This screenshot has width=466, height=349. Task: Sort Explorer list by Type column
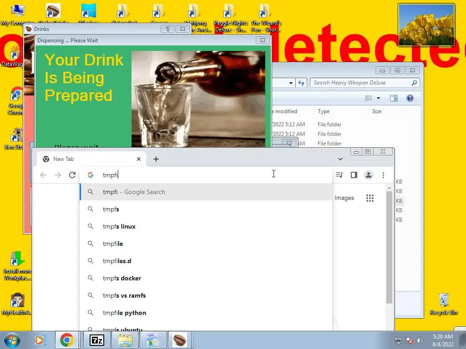[x=341, y=111]
